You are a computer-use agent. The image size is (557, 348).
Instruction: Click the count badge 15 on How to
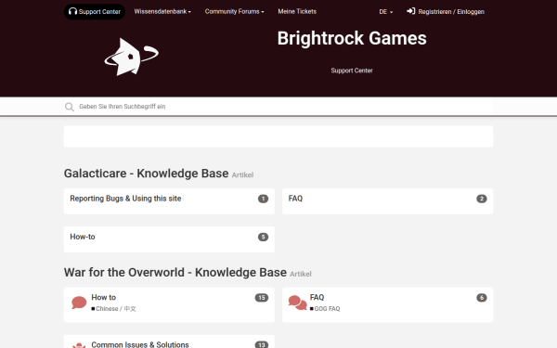click(262, 298)
